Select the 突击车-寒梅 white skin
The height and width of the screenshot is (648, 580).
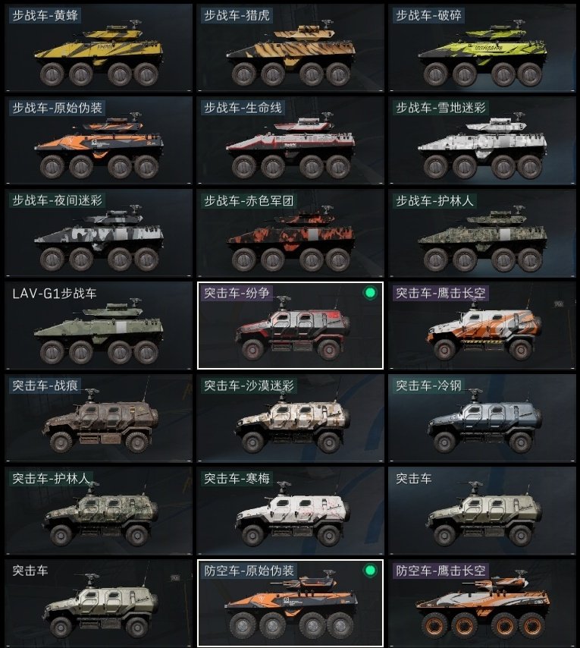pyautogui.click(x=290, y=511)
